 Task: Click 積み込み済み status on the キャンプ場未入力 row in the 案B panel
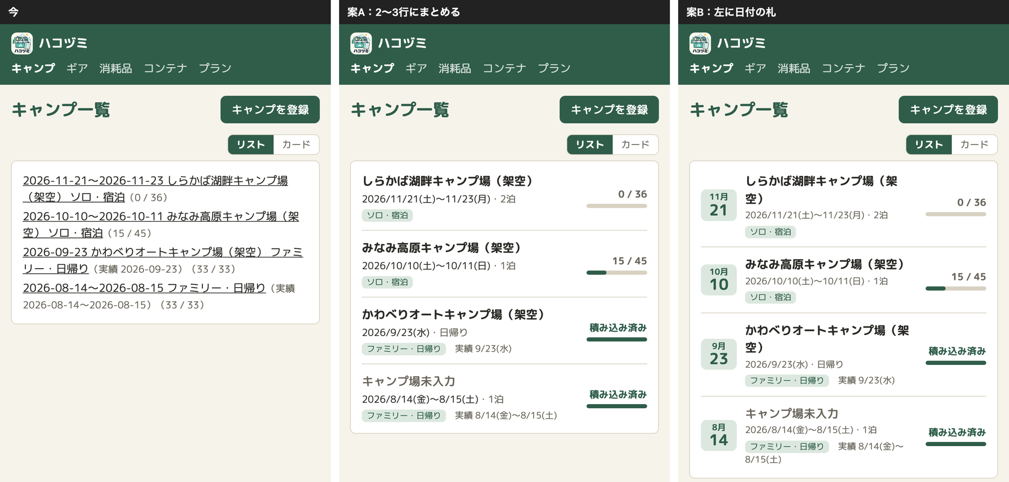tap(957, 433)
